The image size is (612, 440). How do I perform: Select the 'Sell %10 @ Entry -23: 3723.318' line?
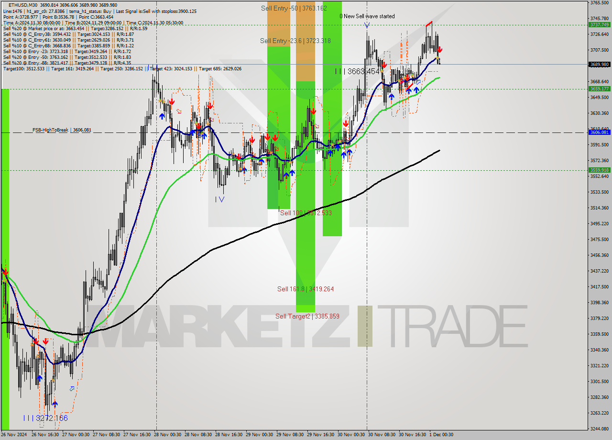pyautogui.click(x=67, y=51)
